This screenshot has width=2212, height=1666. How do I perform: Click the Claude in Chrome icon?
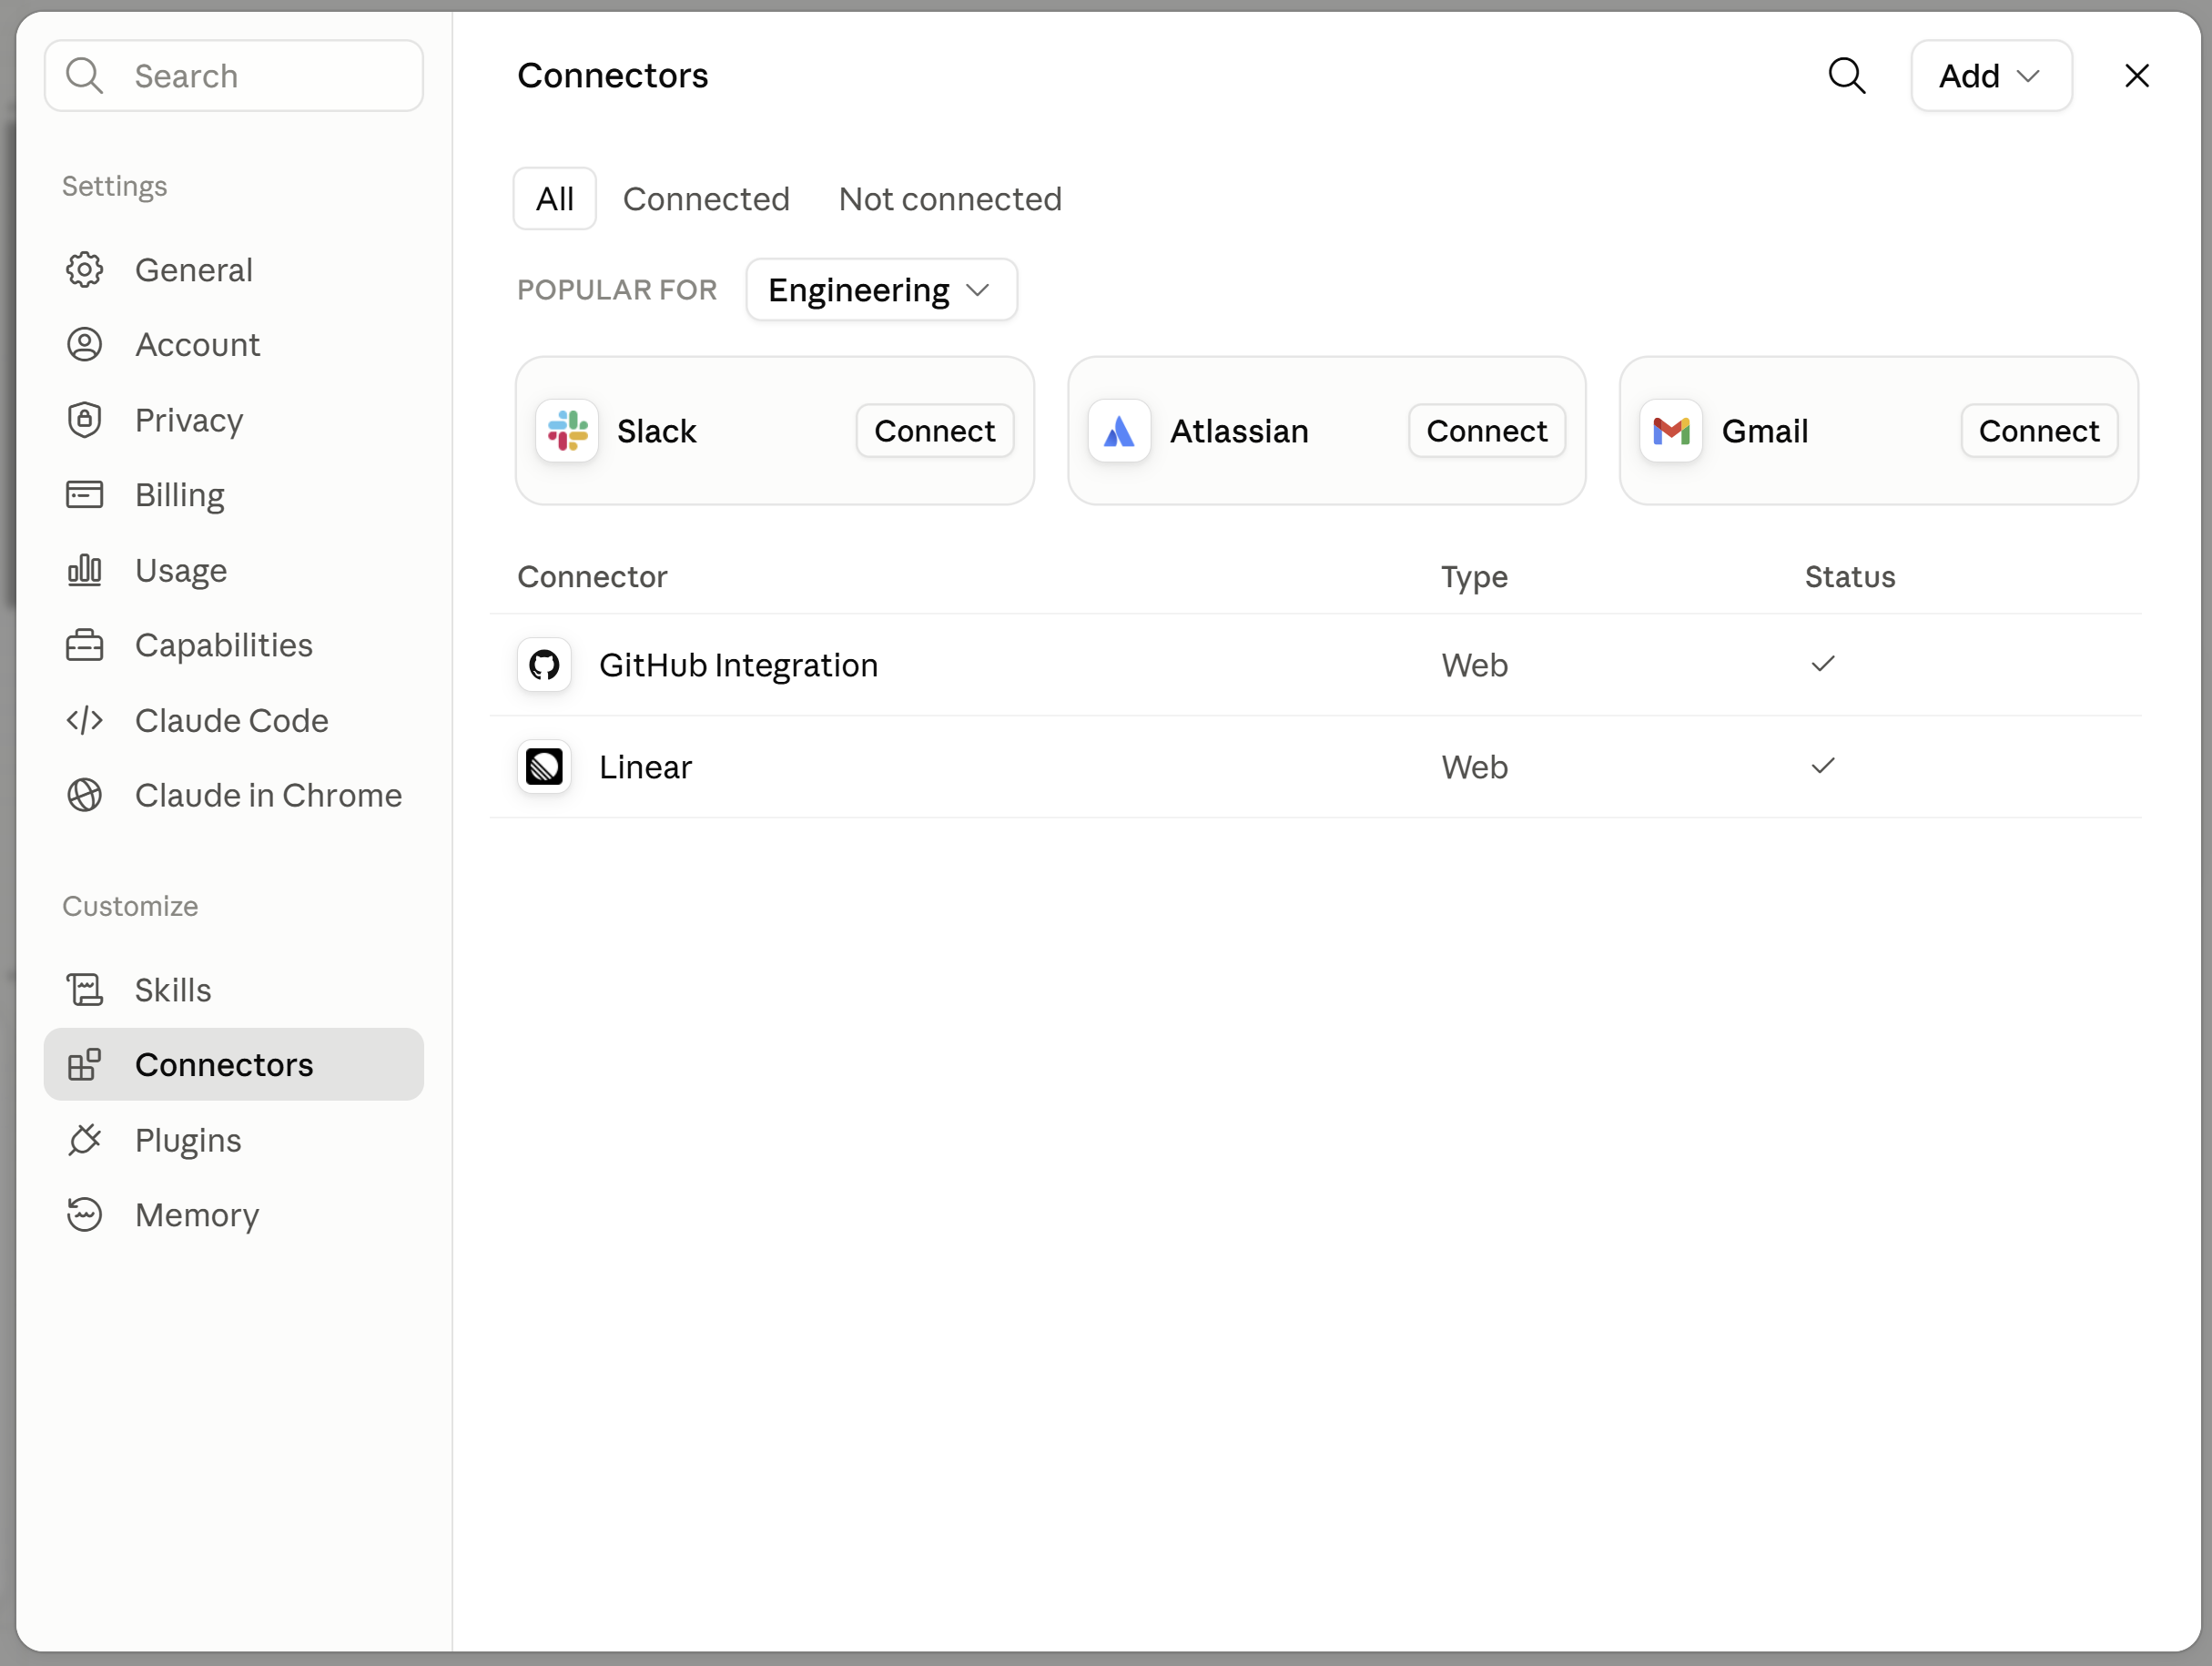point(85,795)
